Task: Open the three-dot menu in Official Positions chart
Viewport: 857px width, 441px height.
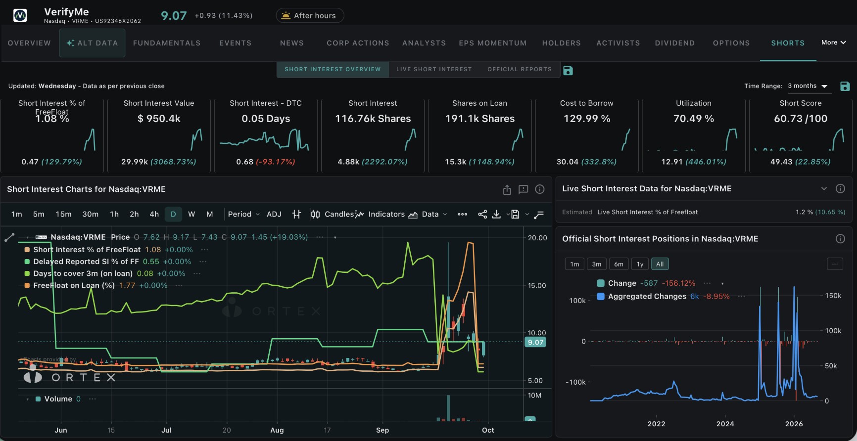Action: click(x=835, y=264)
